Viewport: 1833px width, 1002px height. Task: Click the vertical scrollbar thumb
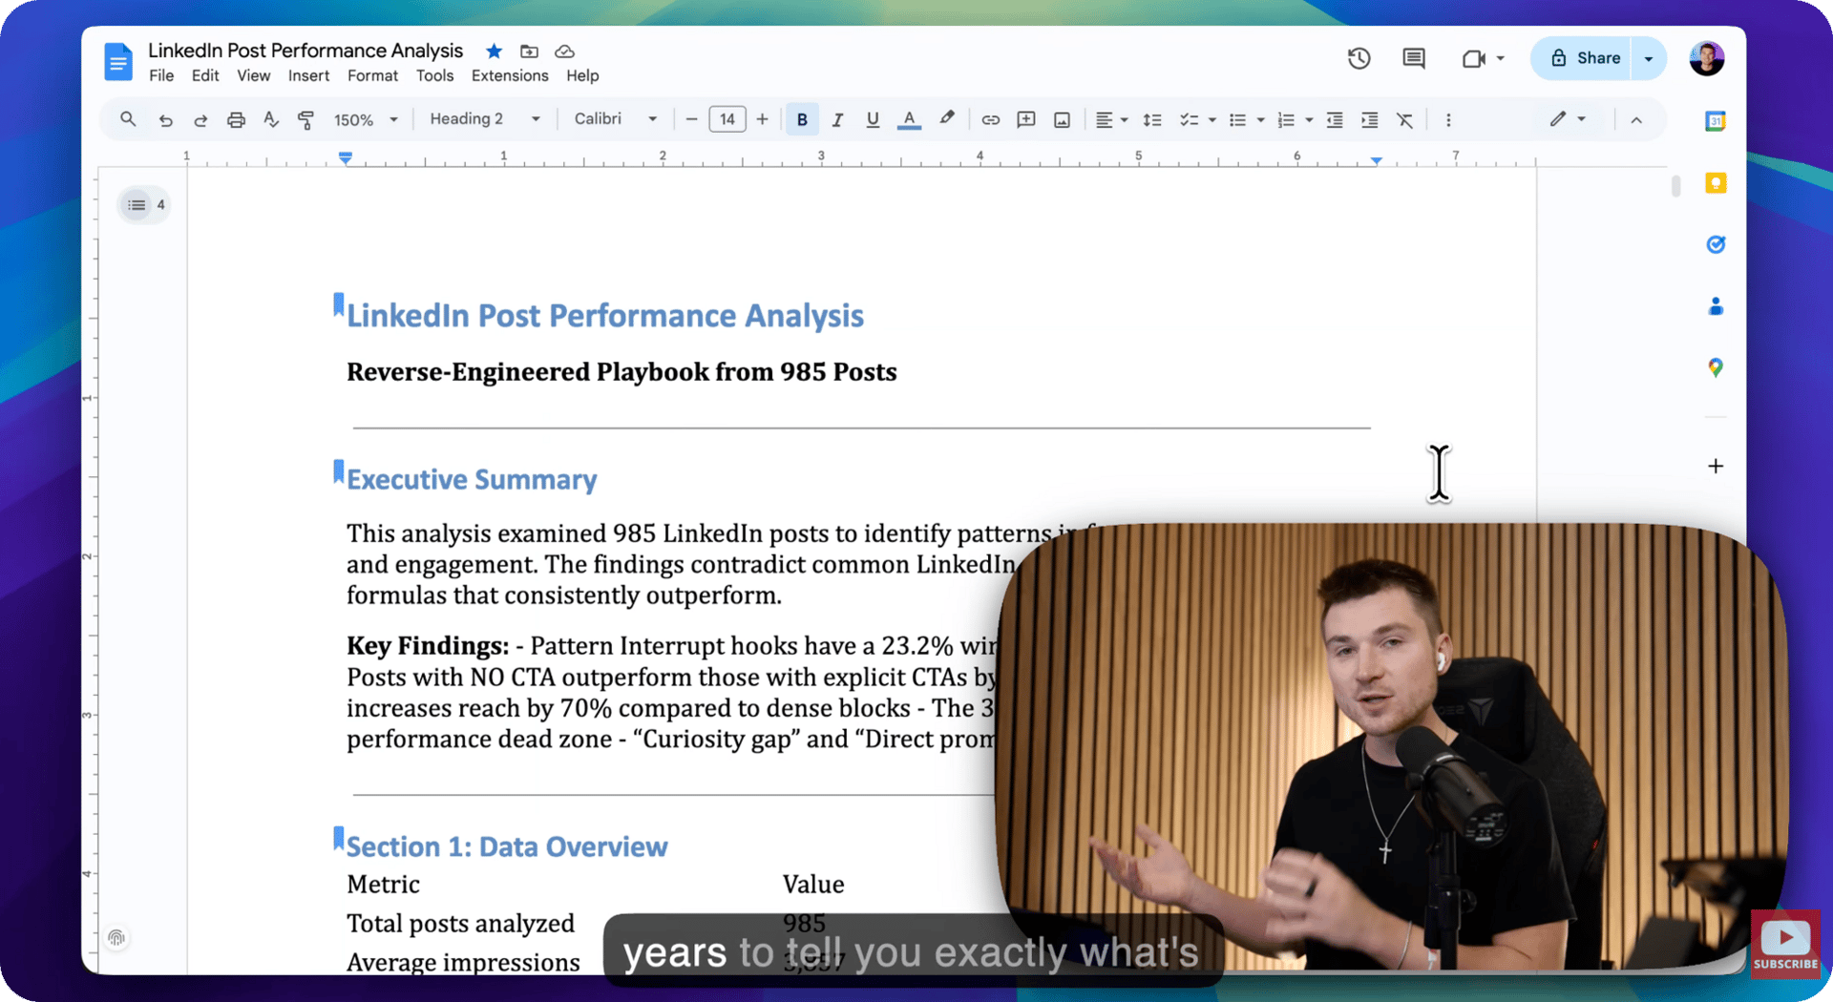pyautogui.click(x=1675, y=185)
